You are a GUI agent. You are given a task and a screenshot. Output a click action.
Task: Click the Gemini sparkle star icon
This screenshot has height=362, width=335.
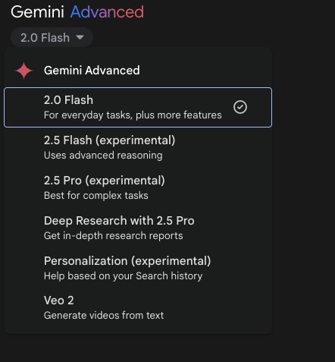23,71
